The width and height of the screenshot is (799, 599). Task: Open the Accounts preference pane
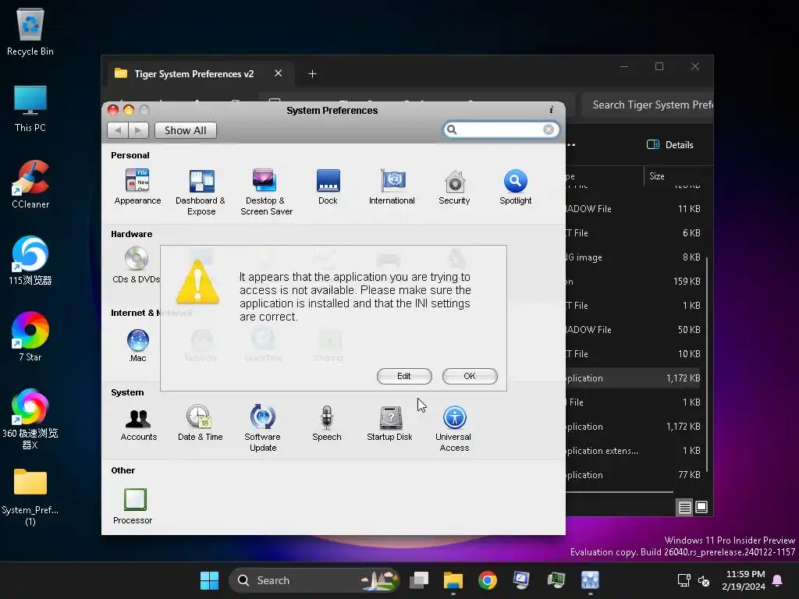[139, 424]
